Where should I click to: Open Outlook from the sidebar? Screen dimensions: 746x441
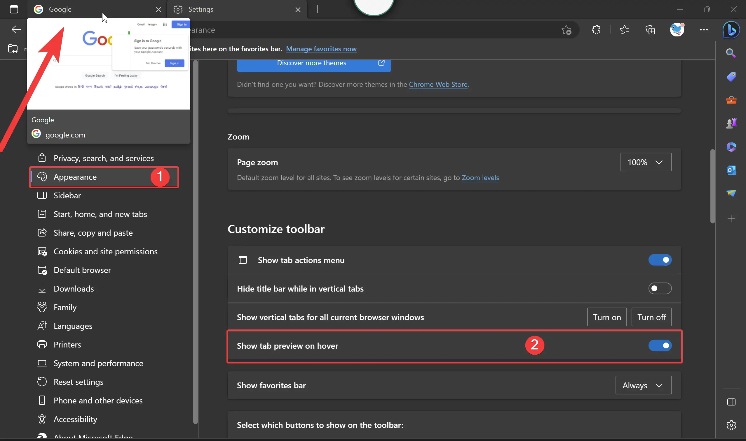731,170
